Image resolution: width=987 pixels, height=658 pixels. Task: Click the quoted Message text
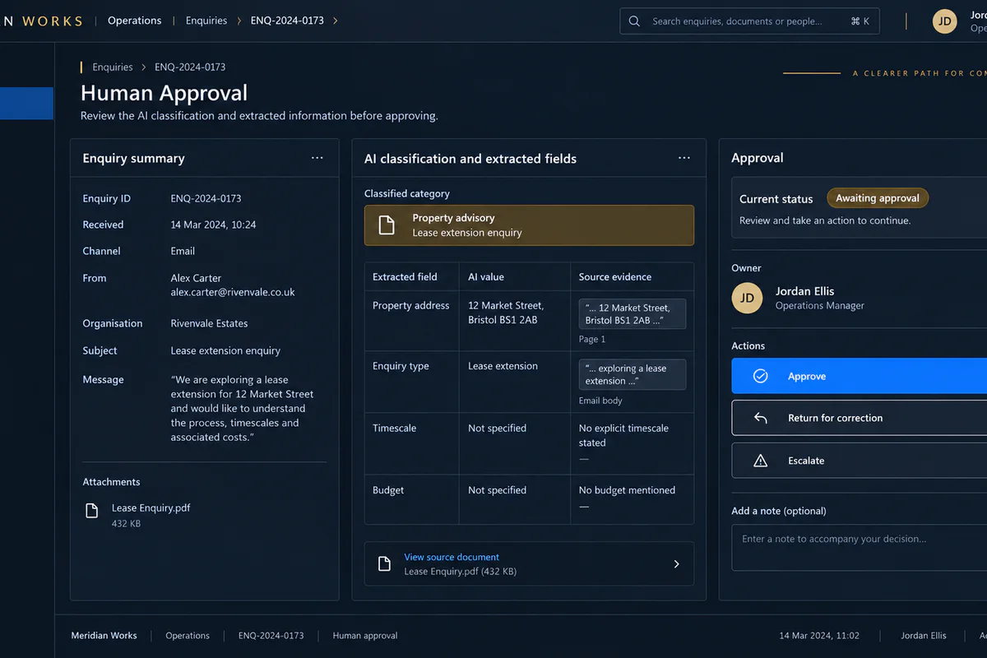click(242, 409)
